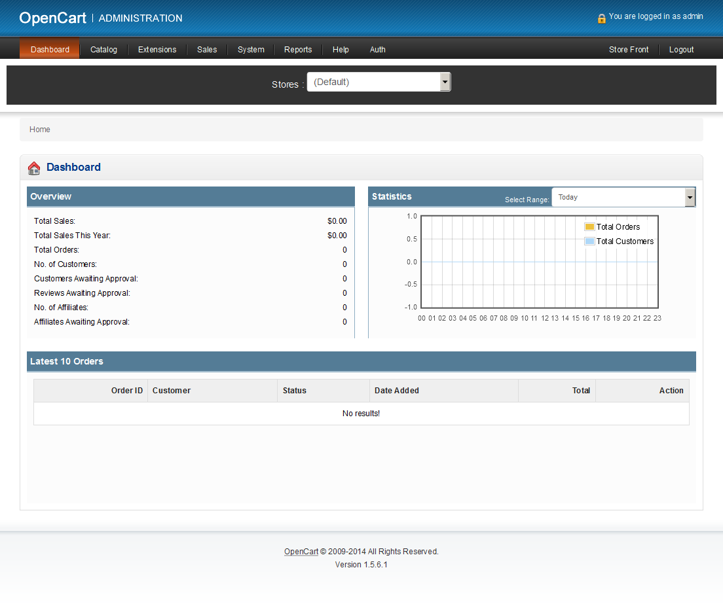Click the 'Version 1.5.6.1' footer text
Viewport: 723px width, 604px height.
click(361, 564)
